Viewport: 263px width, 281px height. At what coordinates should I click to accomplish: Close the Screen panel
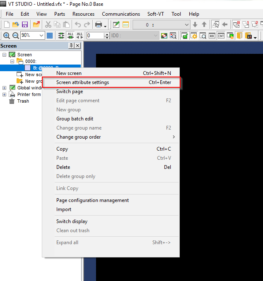click(x=77, y=46)
